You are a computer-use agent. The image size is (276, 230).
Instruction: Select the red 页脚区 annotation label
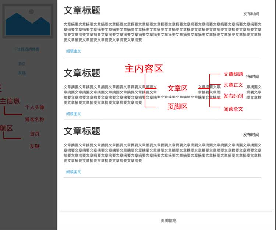click(x=177, y=107)
